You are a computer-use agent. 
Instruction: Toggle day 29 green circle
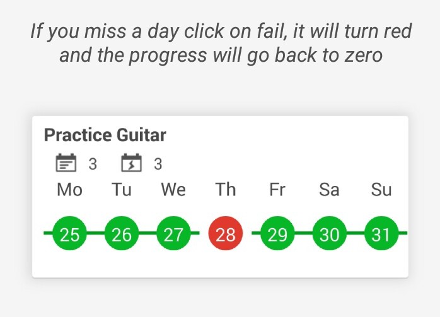(x=277, y=233)
